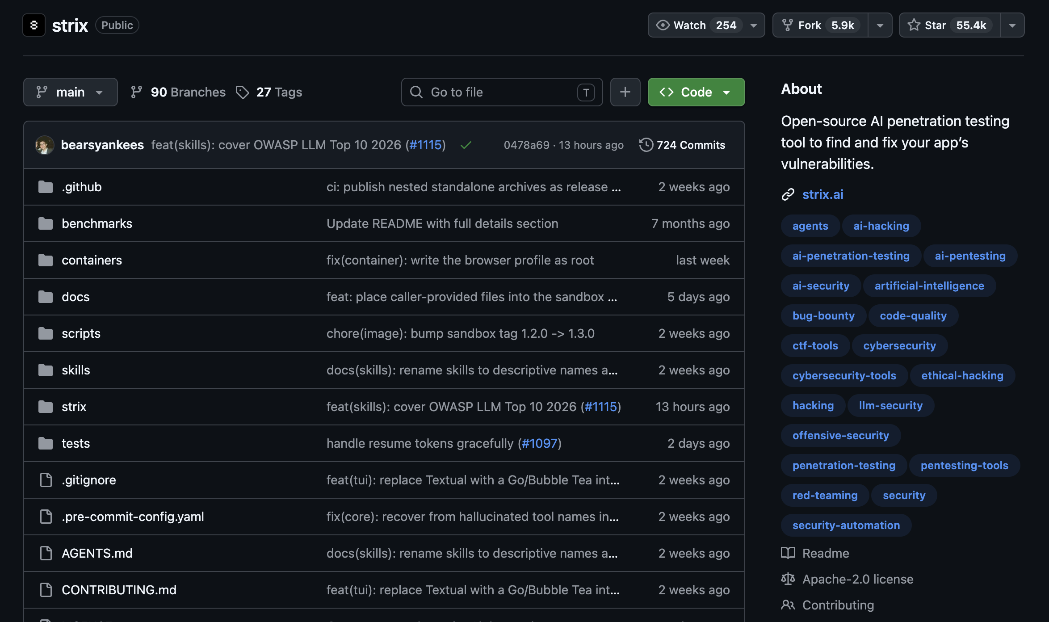Screen dimensions: 1049x622
Task: Open the .pre-commit-config.yaml file name
Action: tap(133, 517)
